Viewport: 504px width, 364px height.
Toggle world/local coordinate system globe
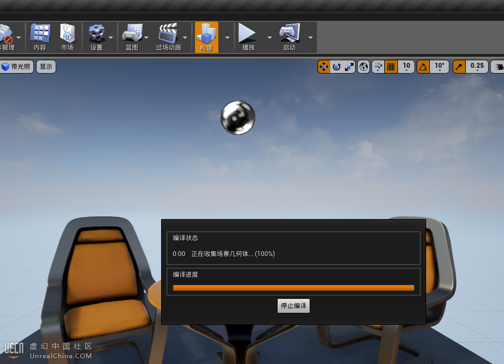(364, 67)
